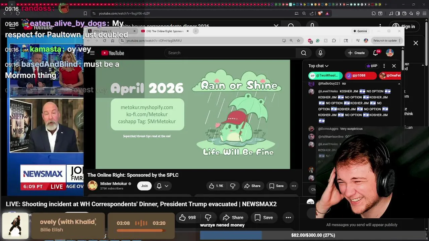
Task: Click Chrome address bar youtube.com URL
Action: click(x=154, y=41)
